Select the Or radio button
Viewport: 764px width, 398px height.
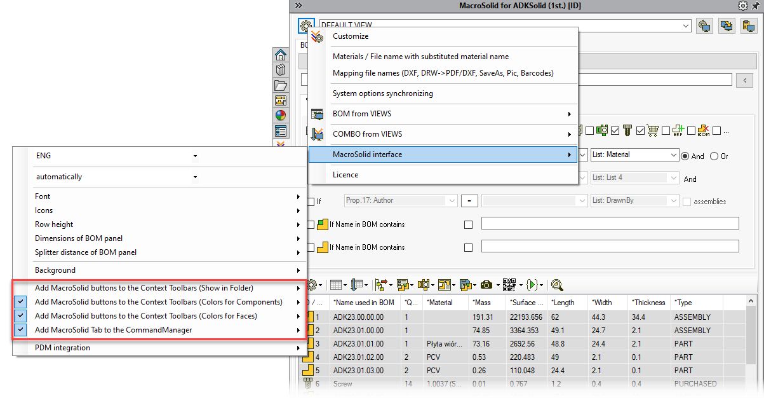[x=714, y=156]
